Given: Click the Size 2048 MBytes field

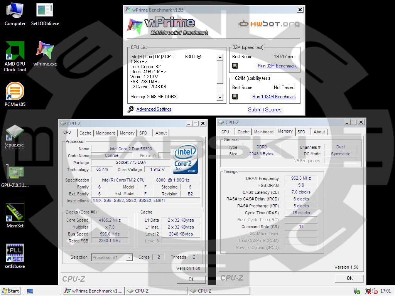Looking at the screenshot, I should tap(261, 154).
